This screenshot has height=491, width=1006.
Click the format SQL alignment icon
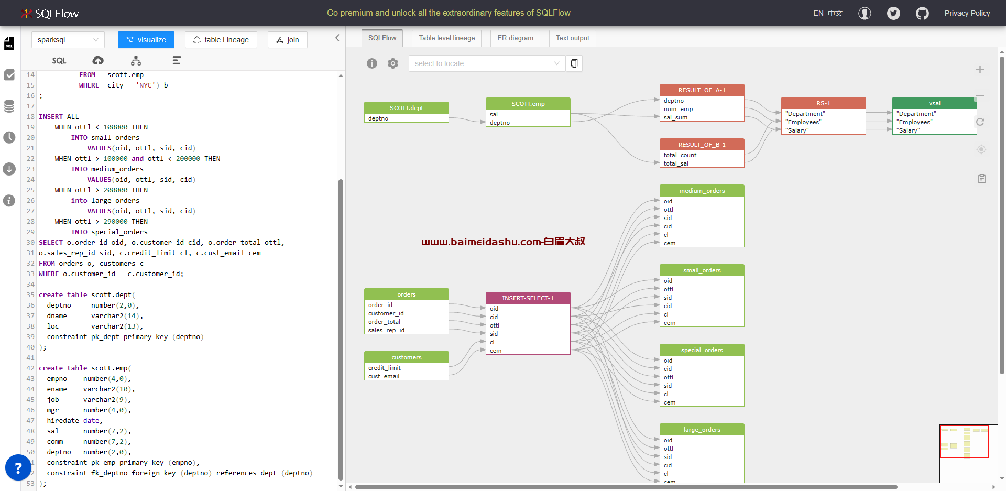pyautogui.click(x=177, y=60)
